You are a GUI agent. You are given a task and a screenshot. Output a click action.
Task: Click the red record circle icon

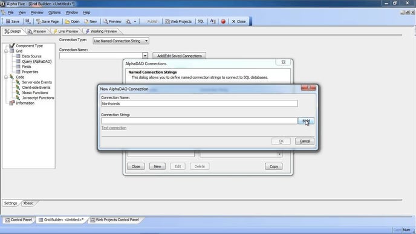(223, 22)
